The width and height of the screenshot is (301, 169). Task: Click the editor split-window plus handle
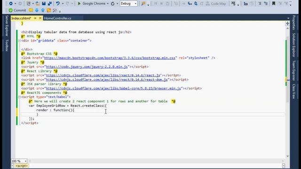[x=287, y=23]
